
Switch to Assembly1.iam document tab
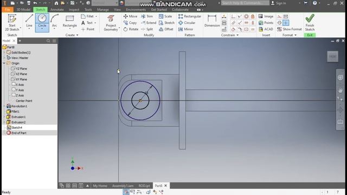point(123,186)
